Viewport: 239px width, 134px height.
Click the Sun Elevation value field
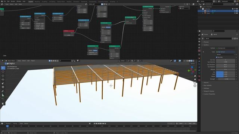(x=225, y=64)
